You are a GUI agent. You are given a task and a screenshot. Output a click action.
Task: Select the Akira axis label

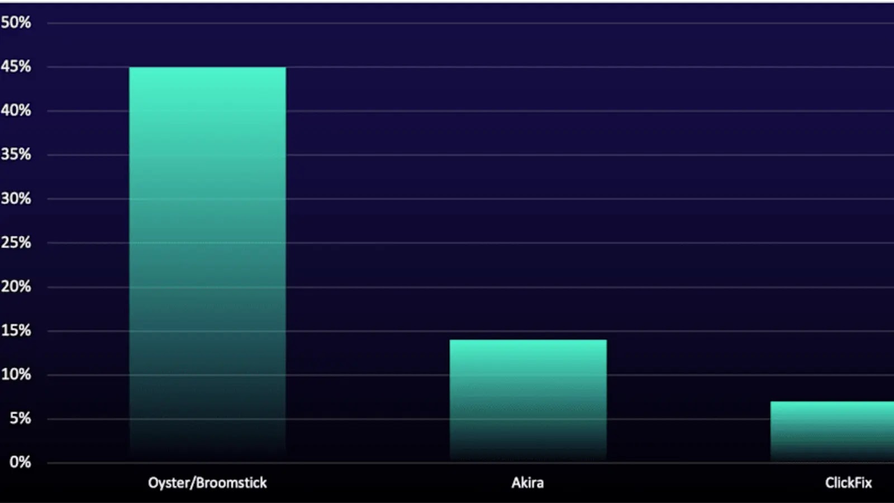point(526,483)
